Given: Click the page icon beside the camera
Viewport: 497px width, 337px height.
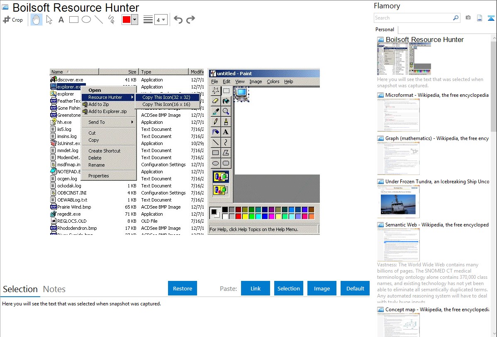Looking at the screenshot, I should (x=480, y=18).
